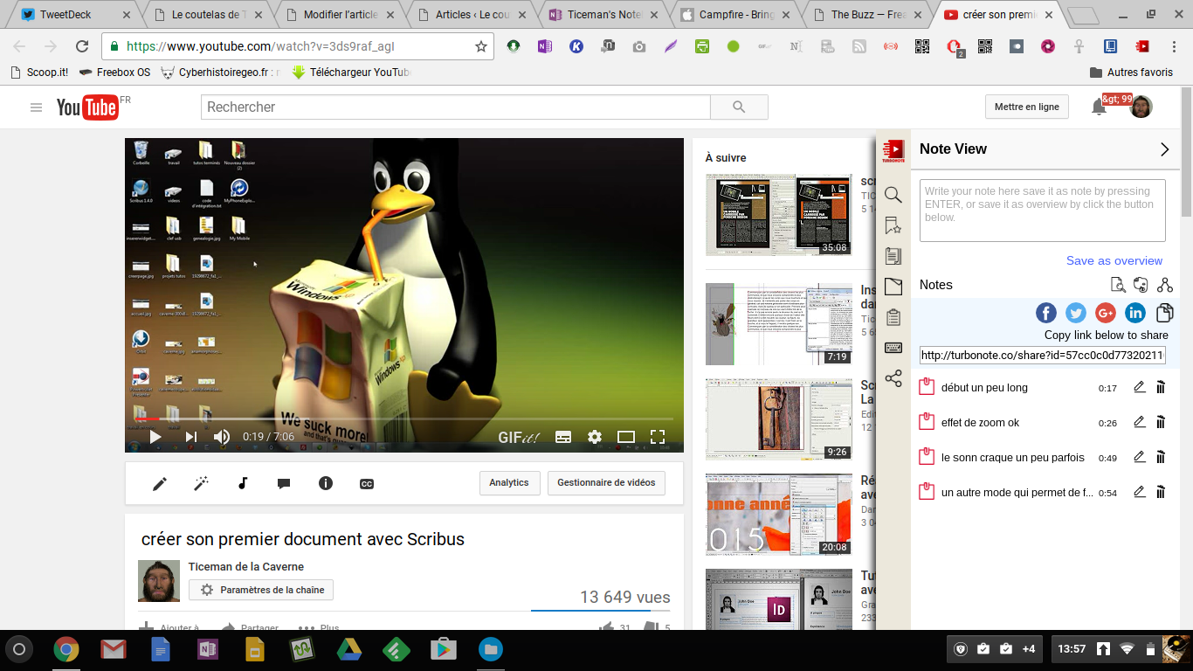Open video settings gear icon
1193x671 pixels.
[595, 437]
